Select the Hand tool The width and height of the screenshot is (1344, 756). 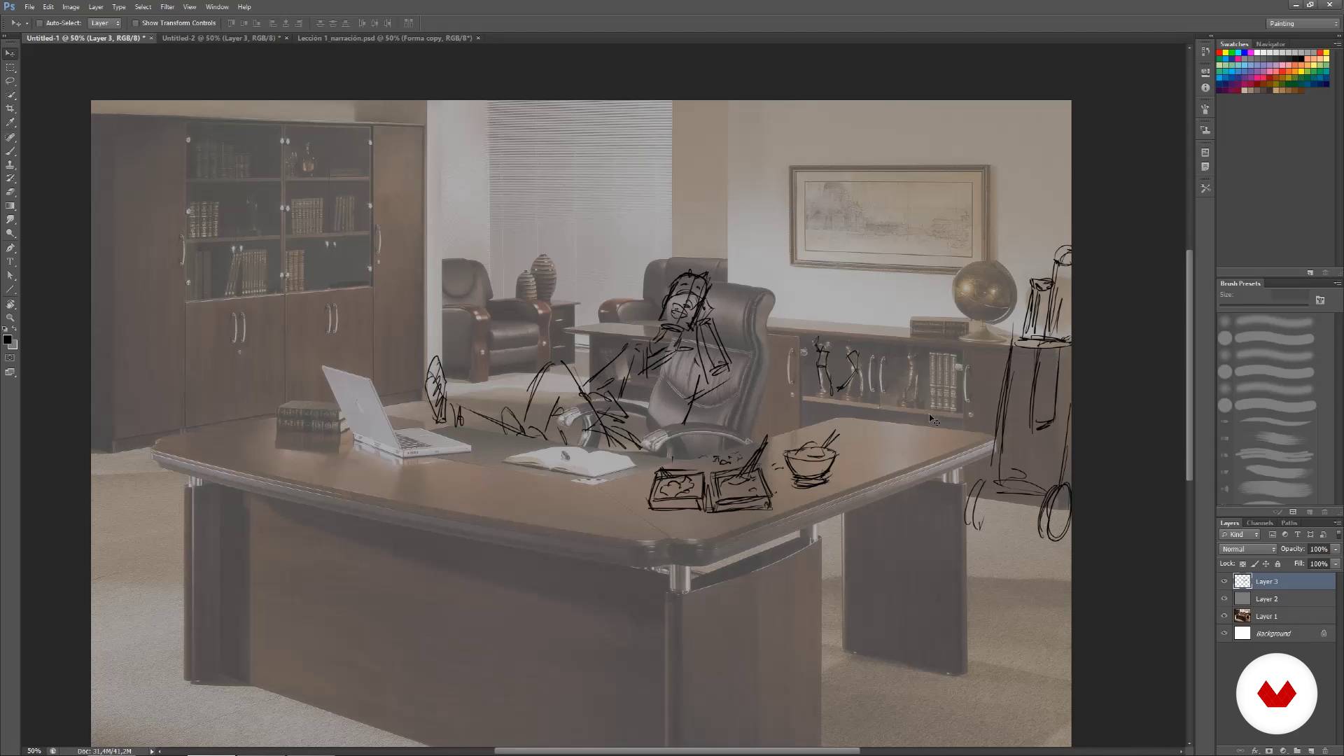coord(10,304)
